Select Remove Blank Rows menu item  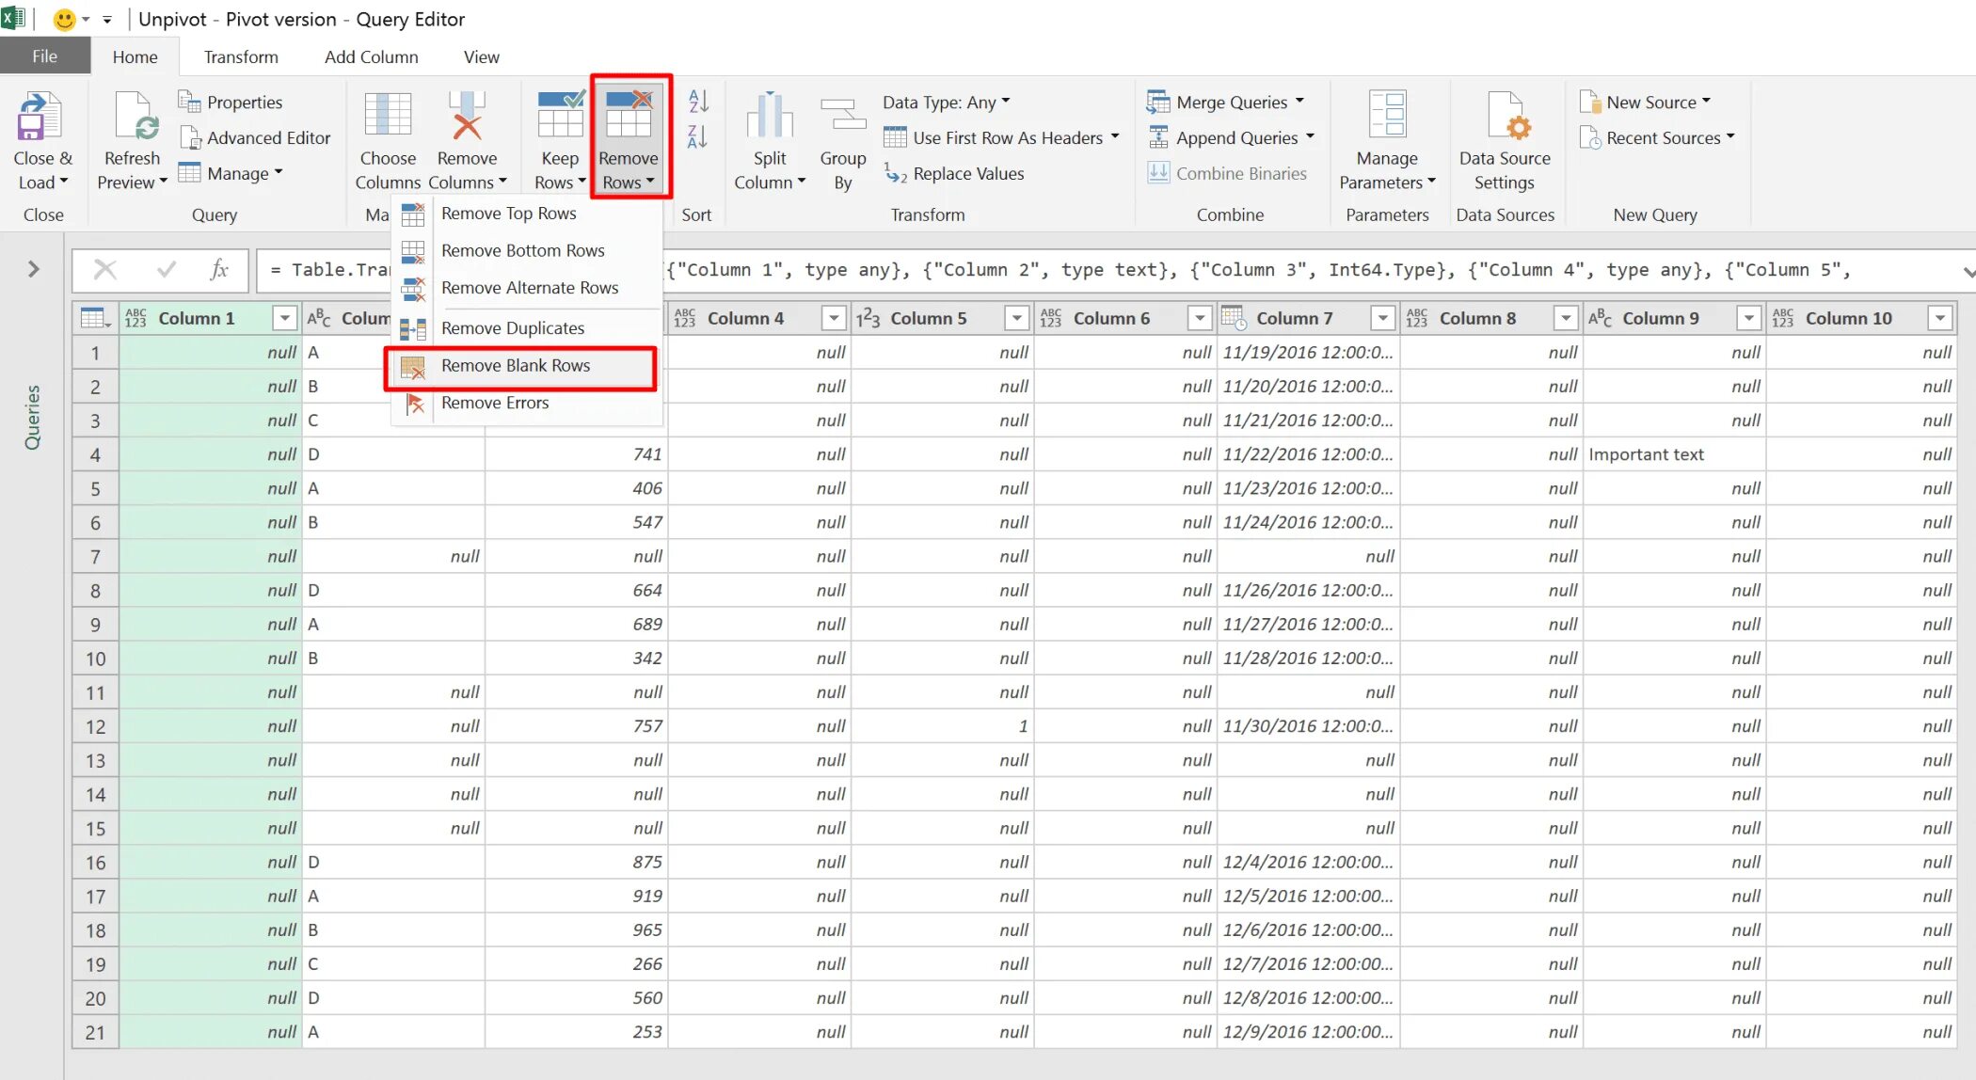coord(516,366)
